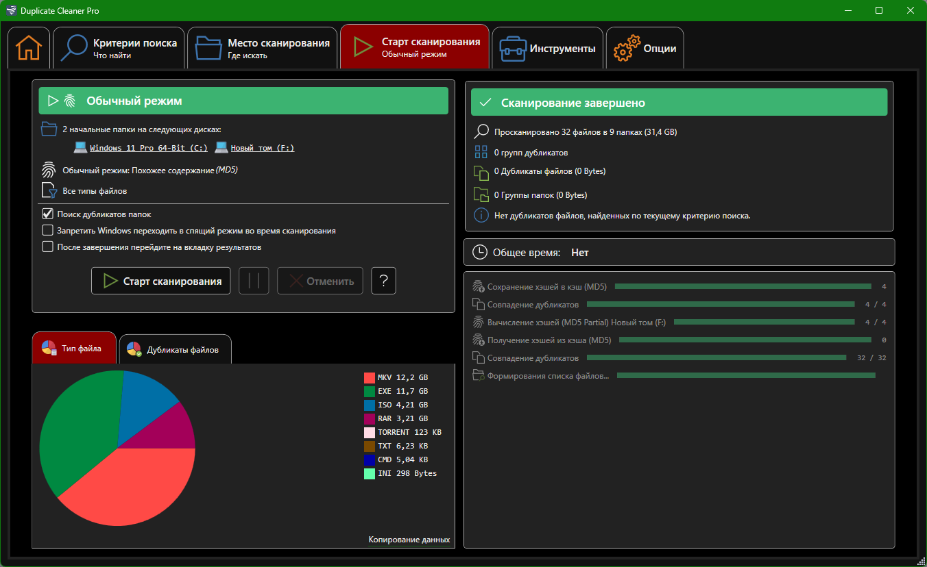Image resolution: width=927 pixels, height=567 pixels.
Task: Click the clock icon beside Общее время
Action: (480, 253)
